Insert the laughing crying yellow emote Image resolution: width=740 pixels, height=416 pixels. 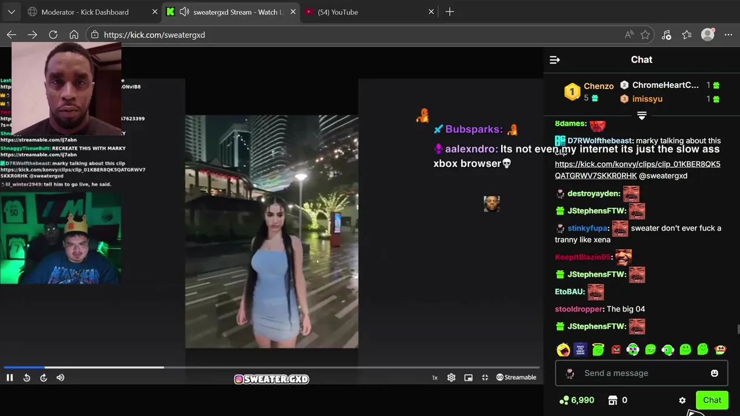click(563, 350)
